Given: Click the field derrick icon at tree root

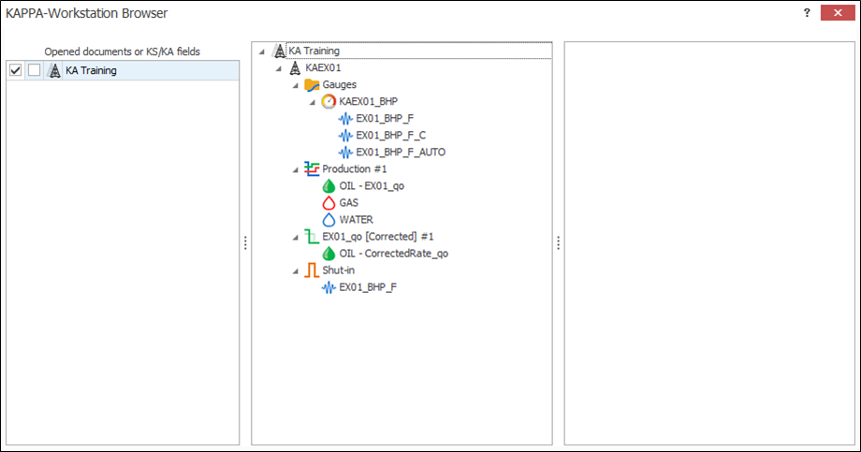Looking at the screenshot, I should pos(280,51).
